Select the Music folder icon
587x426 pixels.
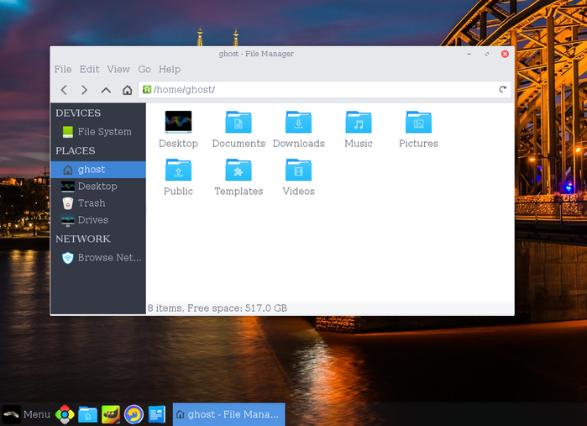click(x=359, y=123)
